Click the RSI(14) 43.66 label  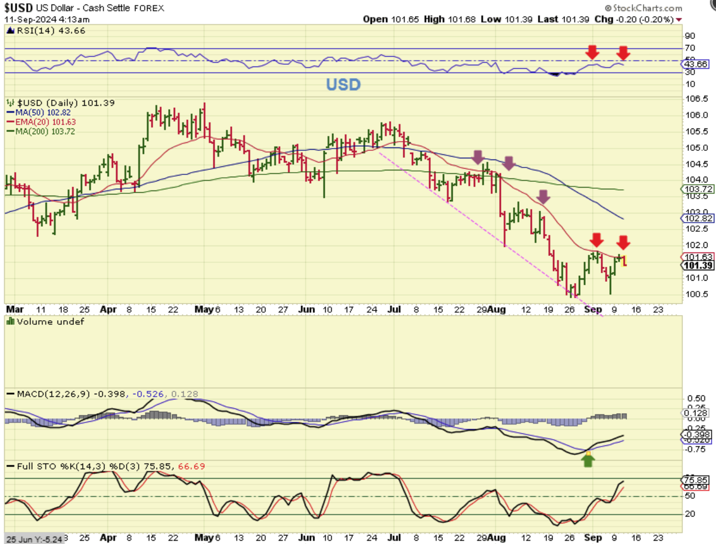pos(52,30)
